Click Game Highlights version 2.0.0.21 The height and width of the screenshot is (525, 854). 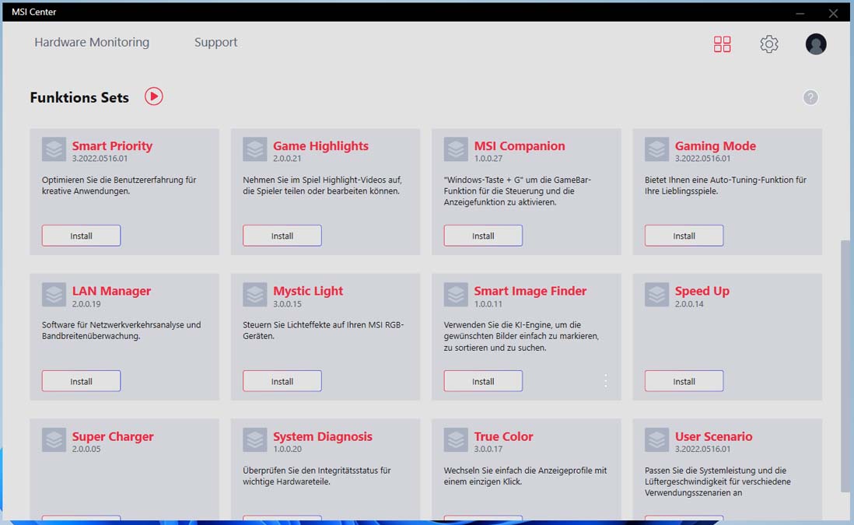[287, 159]
